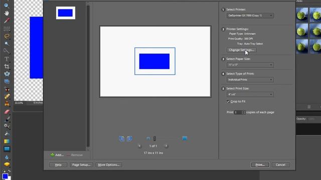Open More Options
321x180 pixels.
click(x=109, y=164)
